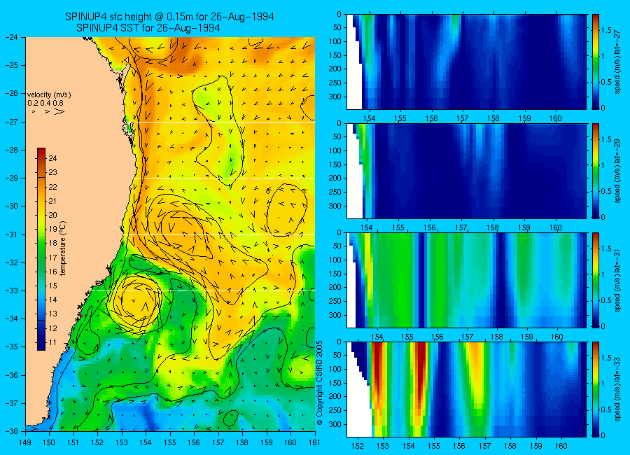Select the lat=-29 speed section plot

pos(466,171)
